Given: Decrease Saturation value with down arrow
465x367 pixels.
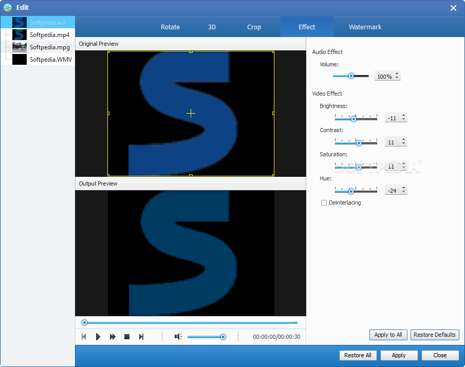Looking at the screenshot, I should (x=404, y=168).
